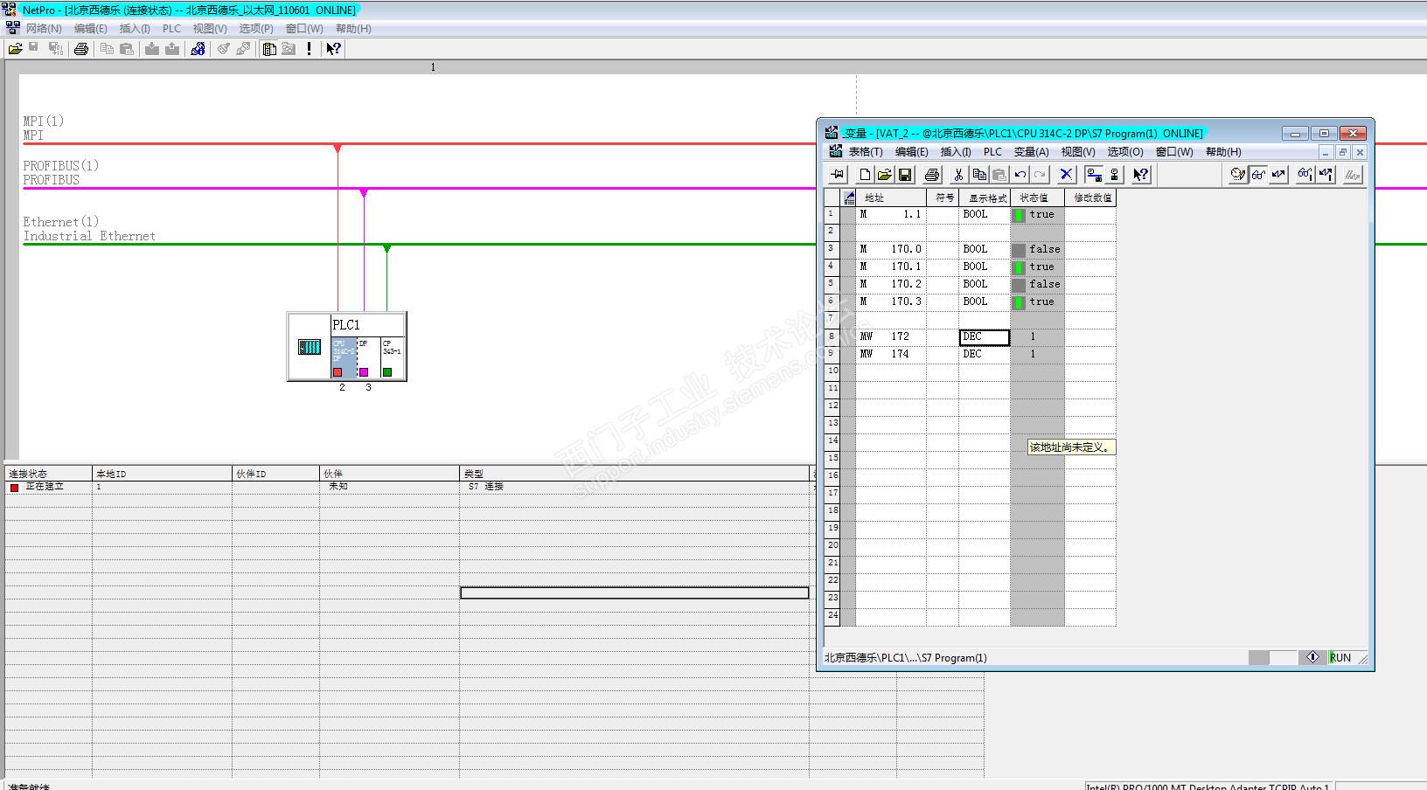Select the MPI(1) subnet label
This screenshot has height=790, width=1427.
(x=44, y=121)
